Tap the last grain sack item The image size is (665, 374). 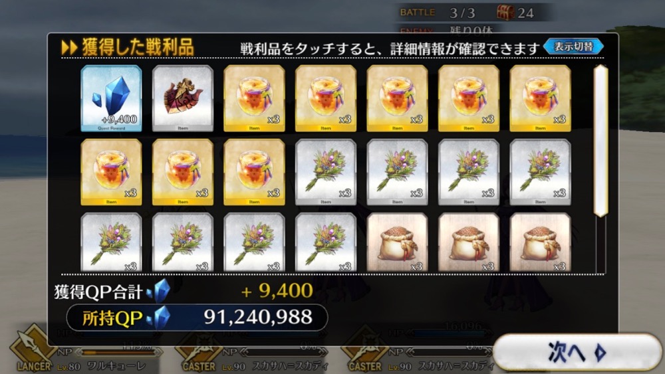pos(540,242)
